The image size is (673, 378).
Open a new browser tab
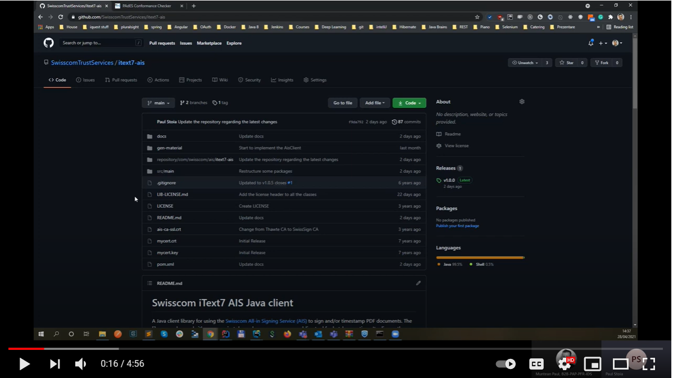[x=194, y=6]
